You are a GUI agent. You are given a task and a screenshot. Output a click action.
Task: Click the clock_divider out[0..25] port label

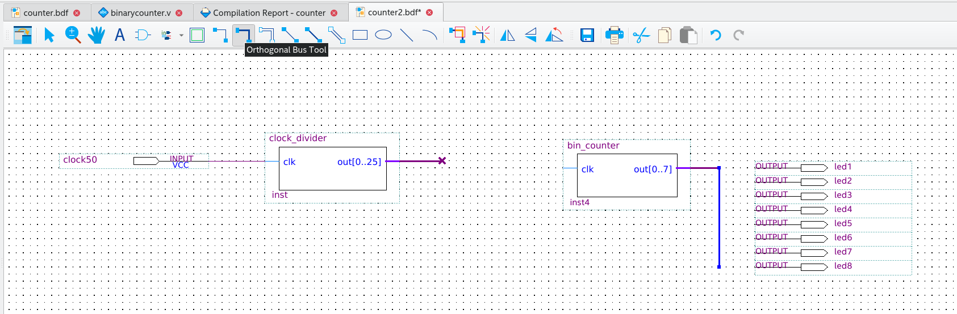359,162
